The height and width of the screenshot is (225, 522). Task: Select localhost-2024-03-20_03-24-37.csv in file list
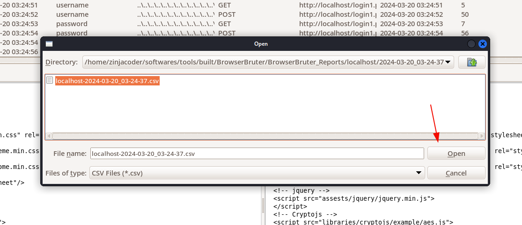(107, 81)
